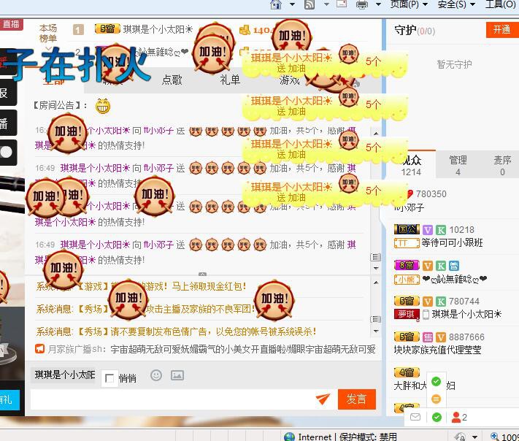Toggle the 悄悄 whisper checkbox

(109, 377)
